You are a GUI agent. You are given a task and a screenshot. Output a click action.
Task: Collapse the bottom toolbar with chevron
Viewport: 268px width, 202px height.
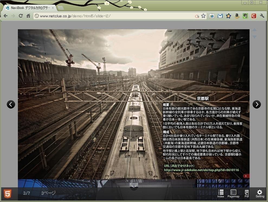pos(134,185)
